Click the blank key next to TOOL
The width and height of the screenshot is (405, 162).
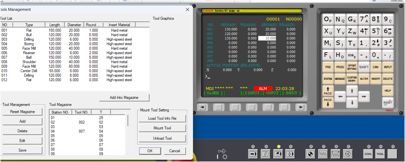tap(392, 154)
